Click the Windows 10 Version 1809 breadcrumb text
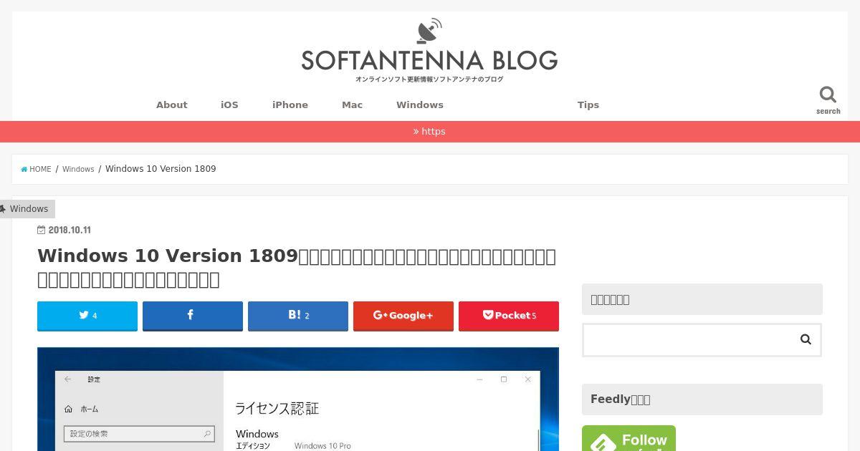This screenshot has width=860, height=451. [161, 169]
